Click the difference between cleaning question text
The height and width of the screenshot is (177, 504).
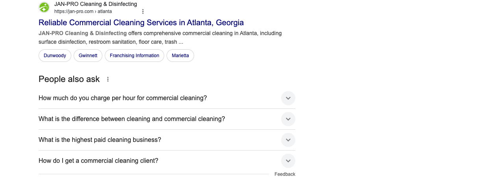tap(132, 119)
